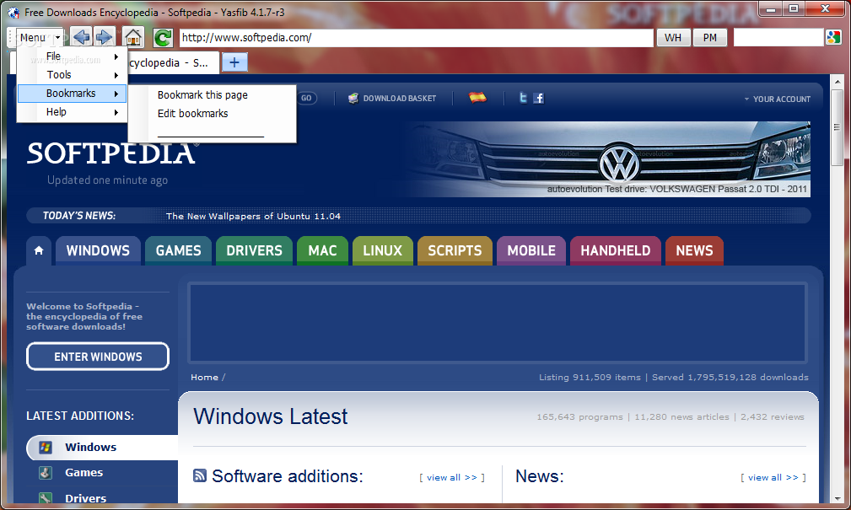Click the Drivers icon in sidebar
This screenshot has width=851, height=510.
[x=46, y=497]
